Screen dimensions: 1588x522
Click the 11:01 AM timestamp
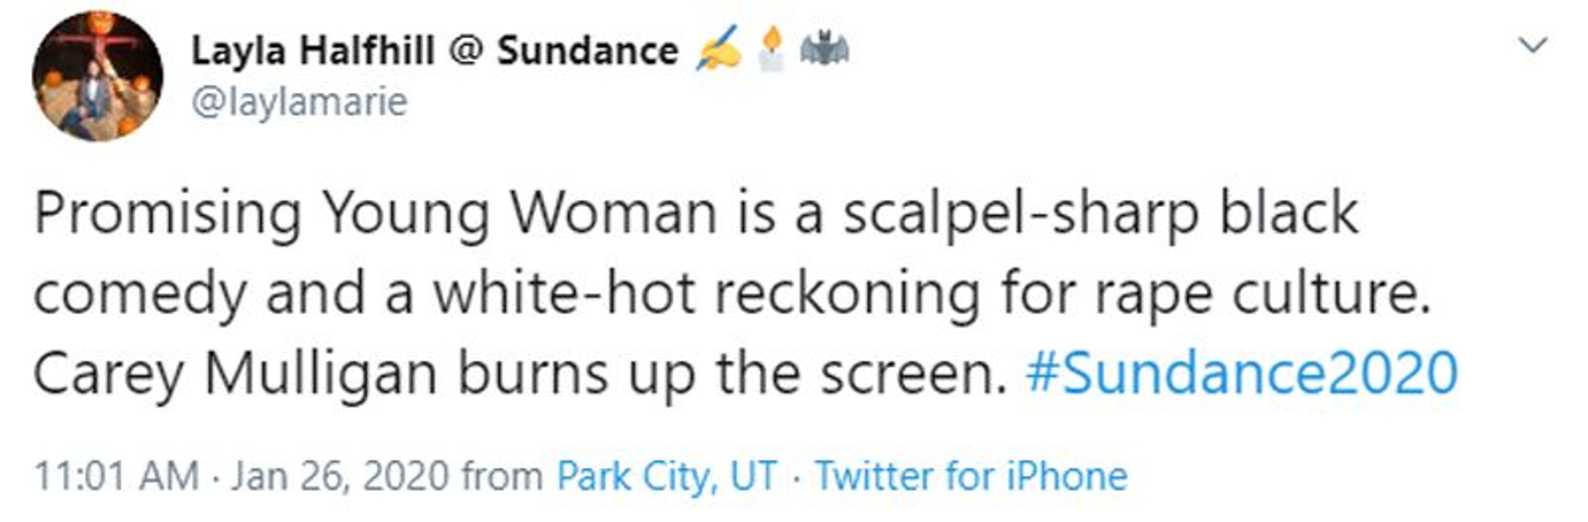click(x=117, y=477)
